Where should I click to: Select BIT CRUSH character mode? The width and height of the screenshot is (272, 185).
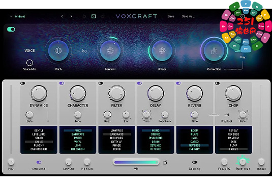(78, 149)
